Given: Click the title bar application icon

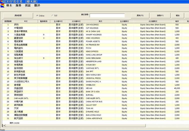Looking at the screenshot, I should point(1,1).
